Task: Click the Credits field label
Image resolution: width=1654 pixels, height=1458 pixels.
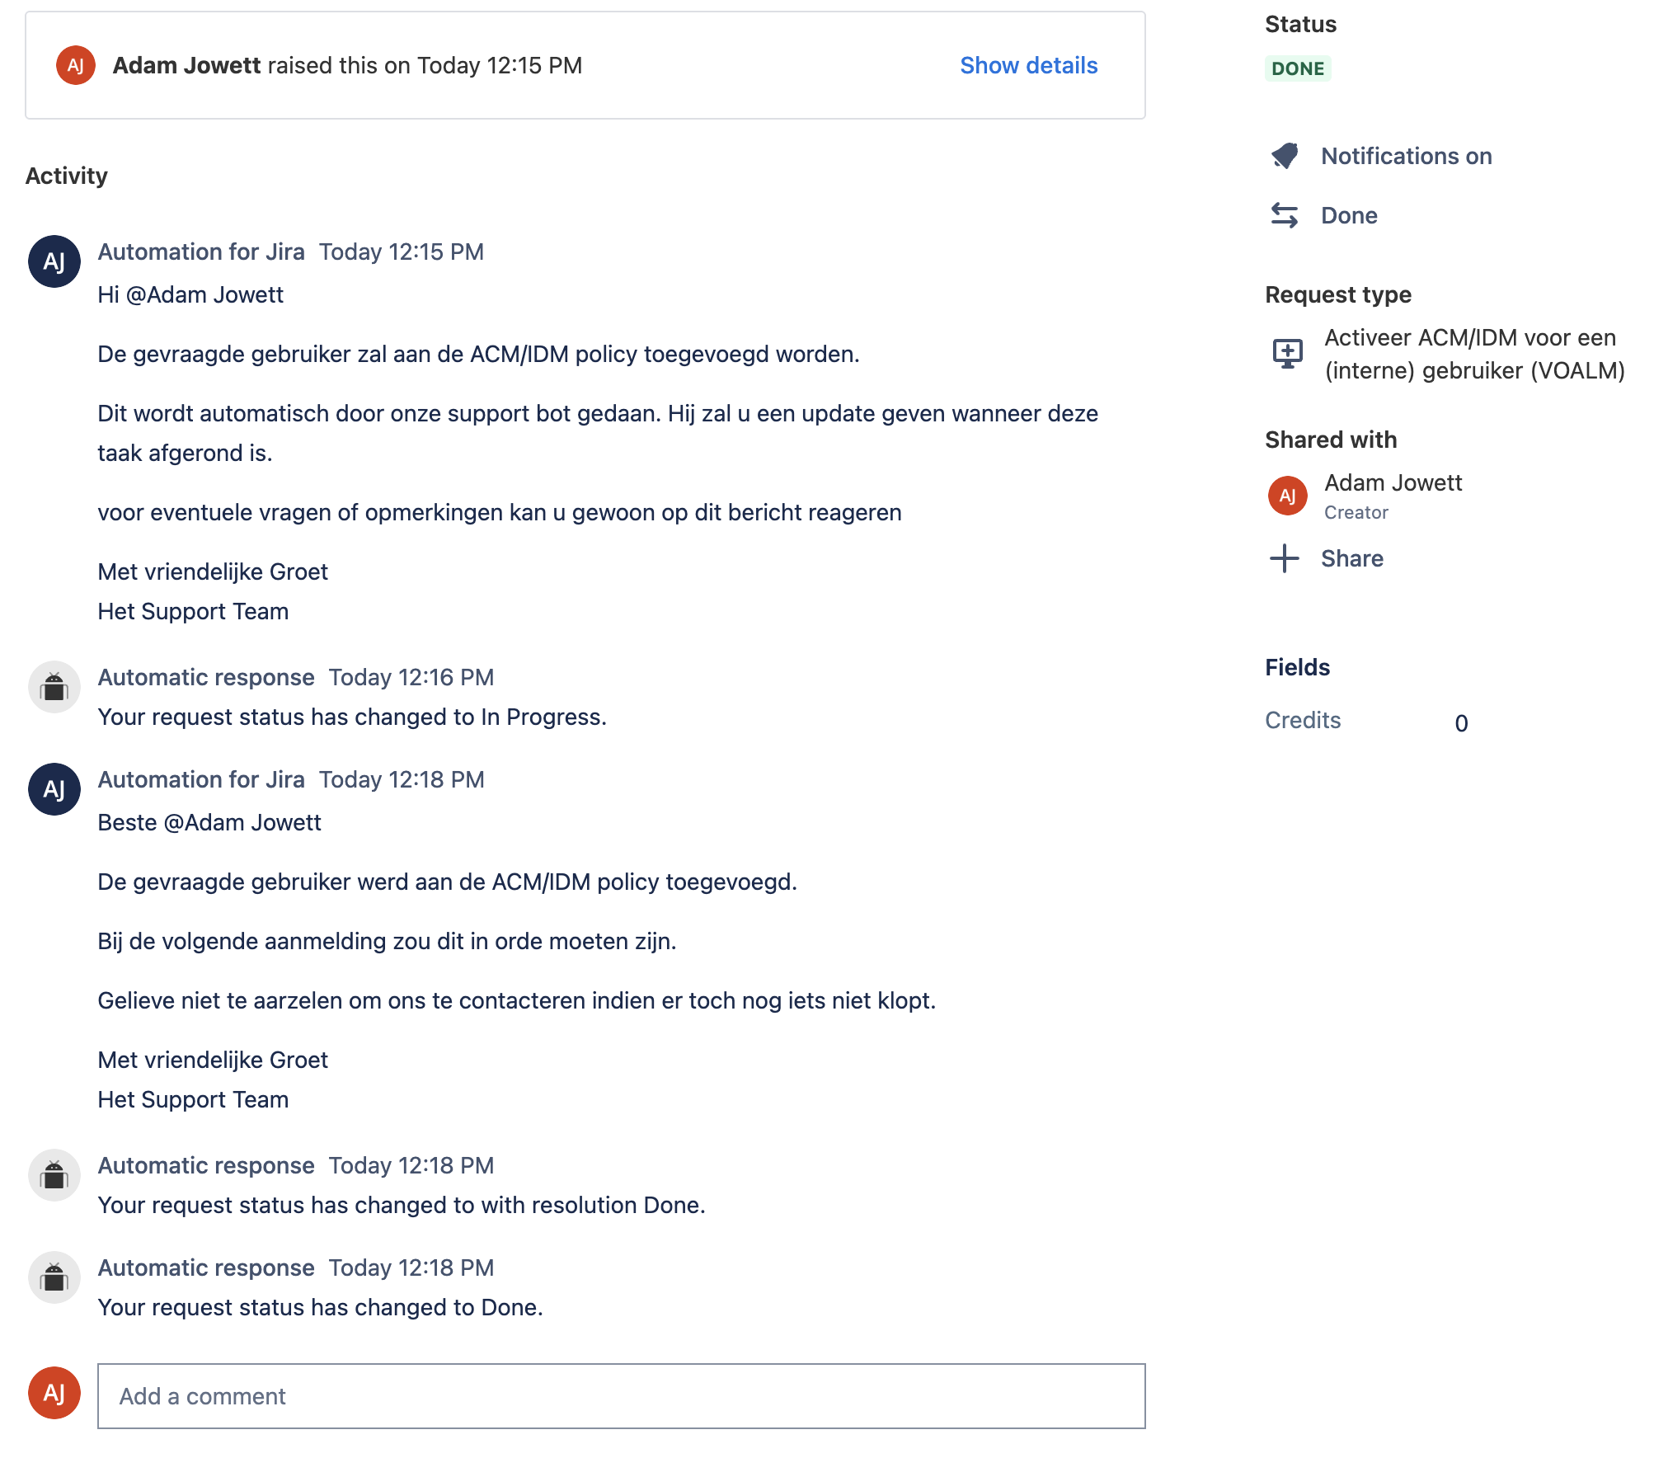Action: [1303, 720]
